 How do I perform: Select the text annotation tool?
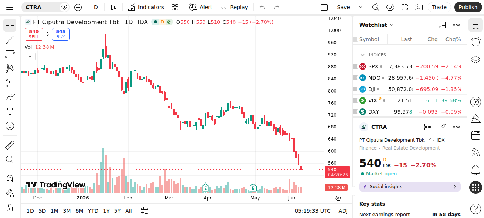pyautogui.click(x=10, y=111)
